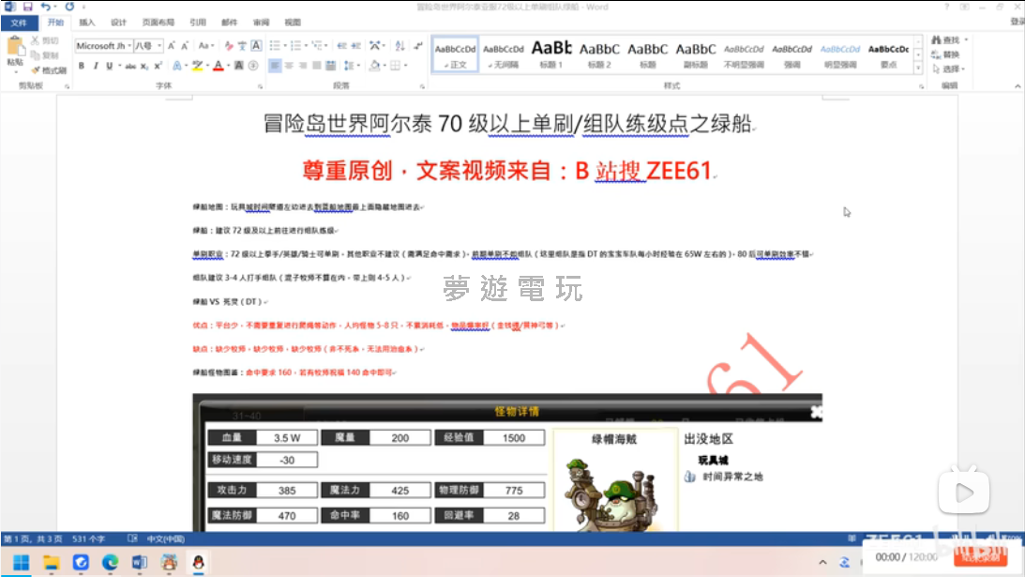The image size is (1025, 577).
Task: Open the Windows Start menu
Action: pos(21,562)
